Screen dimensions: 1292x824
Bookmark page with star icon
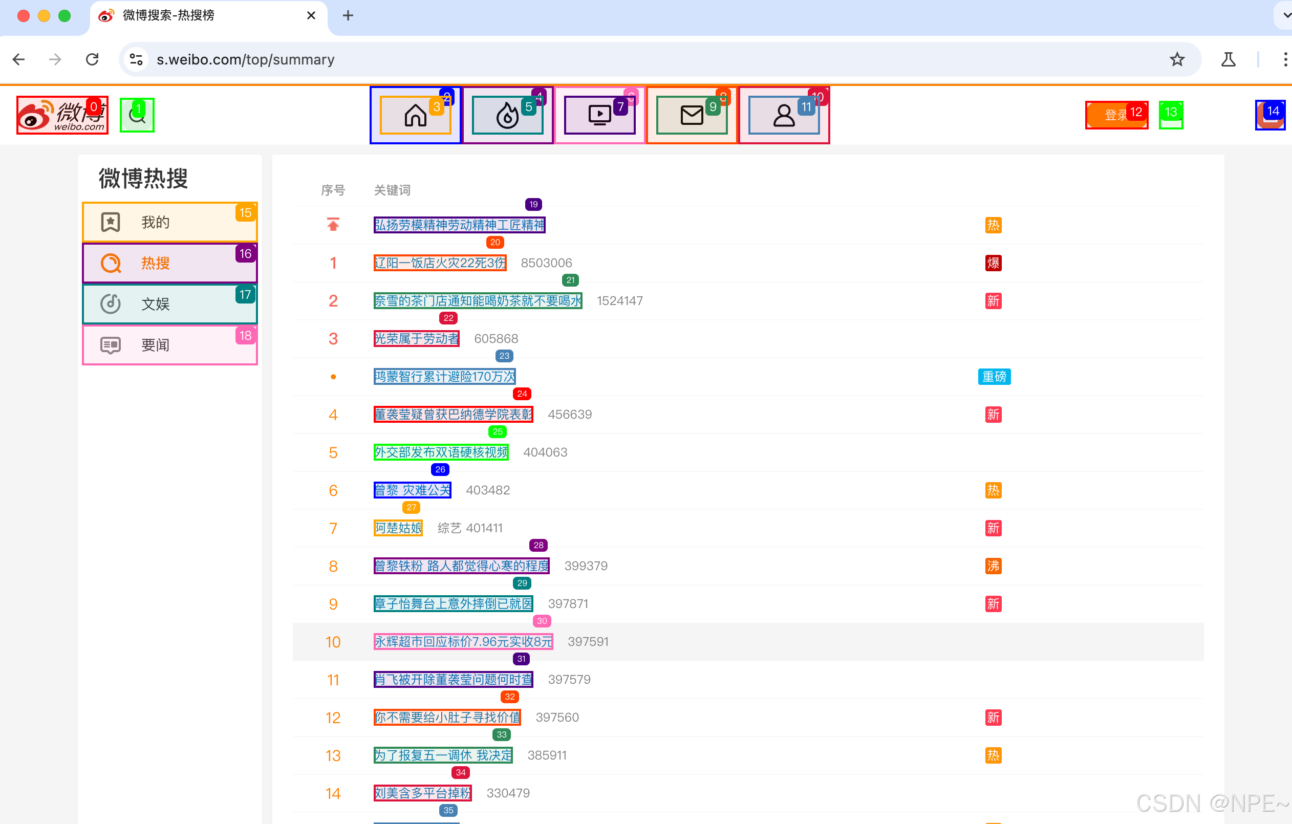pyautogui.click(x=1177, y=59)
